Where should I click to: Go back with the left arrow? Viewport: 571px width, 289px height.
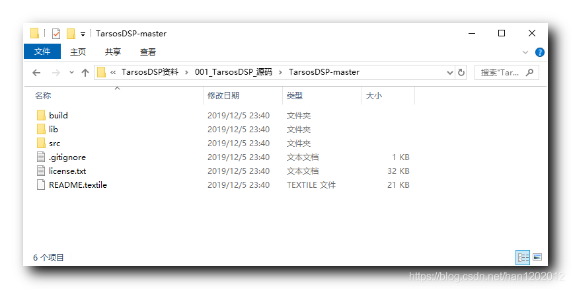36,73
